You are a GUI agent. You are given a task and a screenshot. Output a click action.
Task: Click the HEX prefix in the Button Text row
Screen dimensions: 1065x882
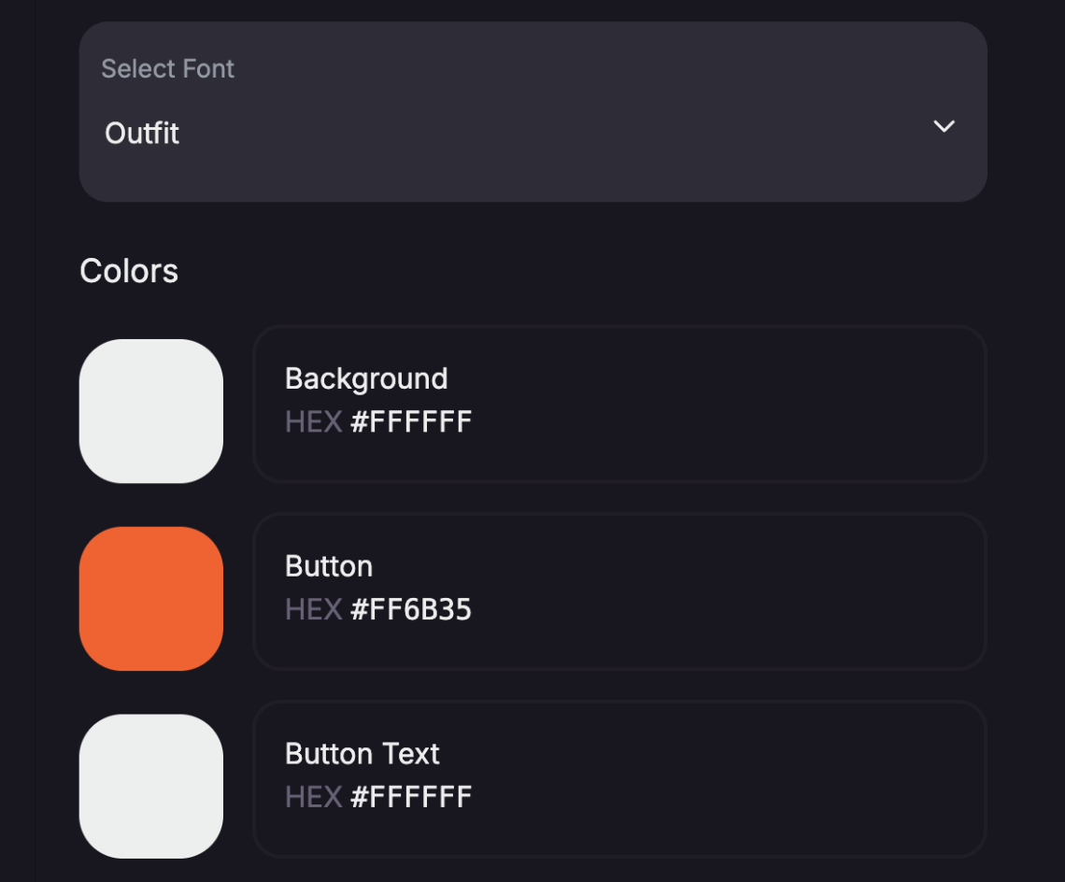click(x=313, y=797)
